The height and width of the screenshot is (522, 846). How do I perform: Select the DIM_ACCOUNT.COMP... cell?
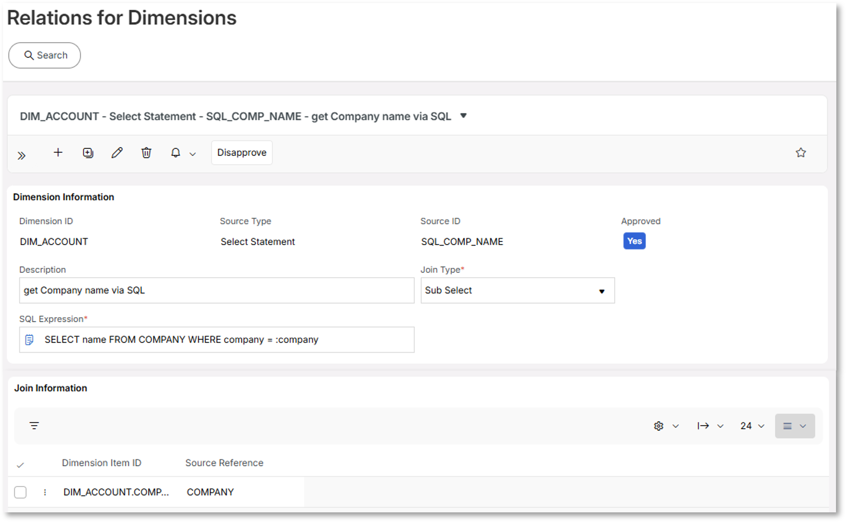coord(116,492)
